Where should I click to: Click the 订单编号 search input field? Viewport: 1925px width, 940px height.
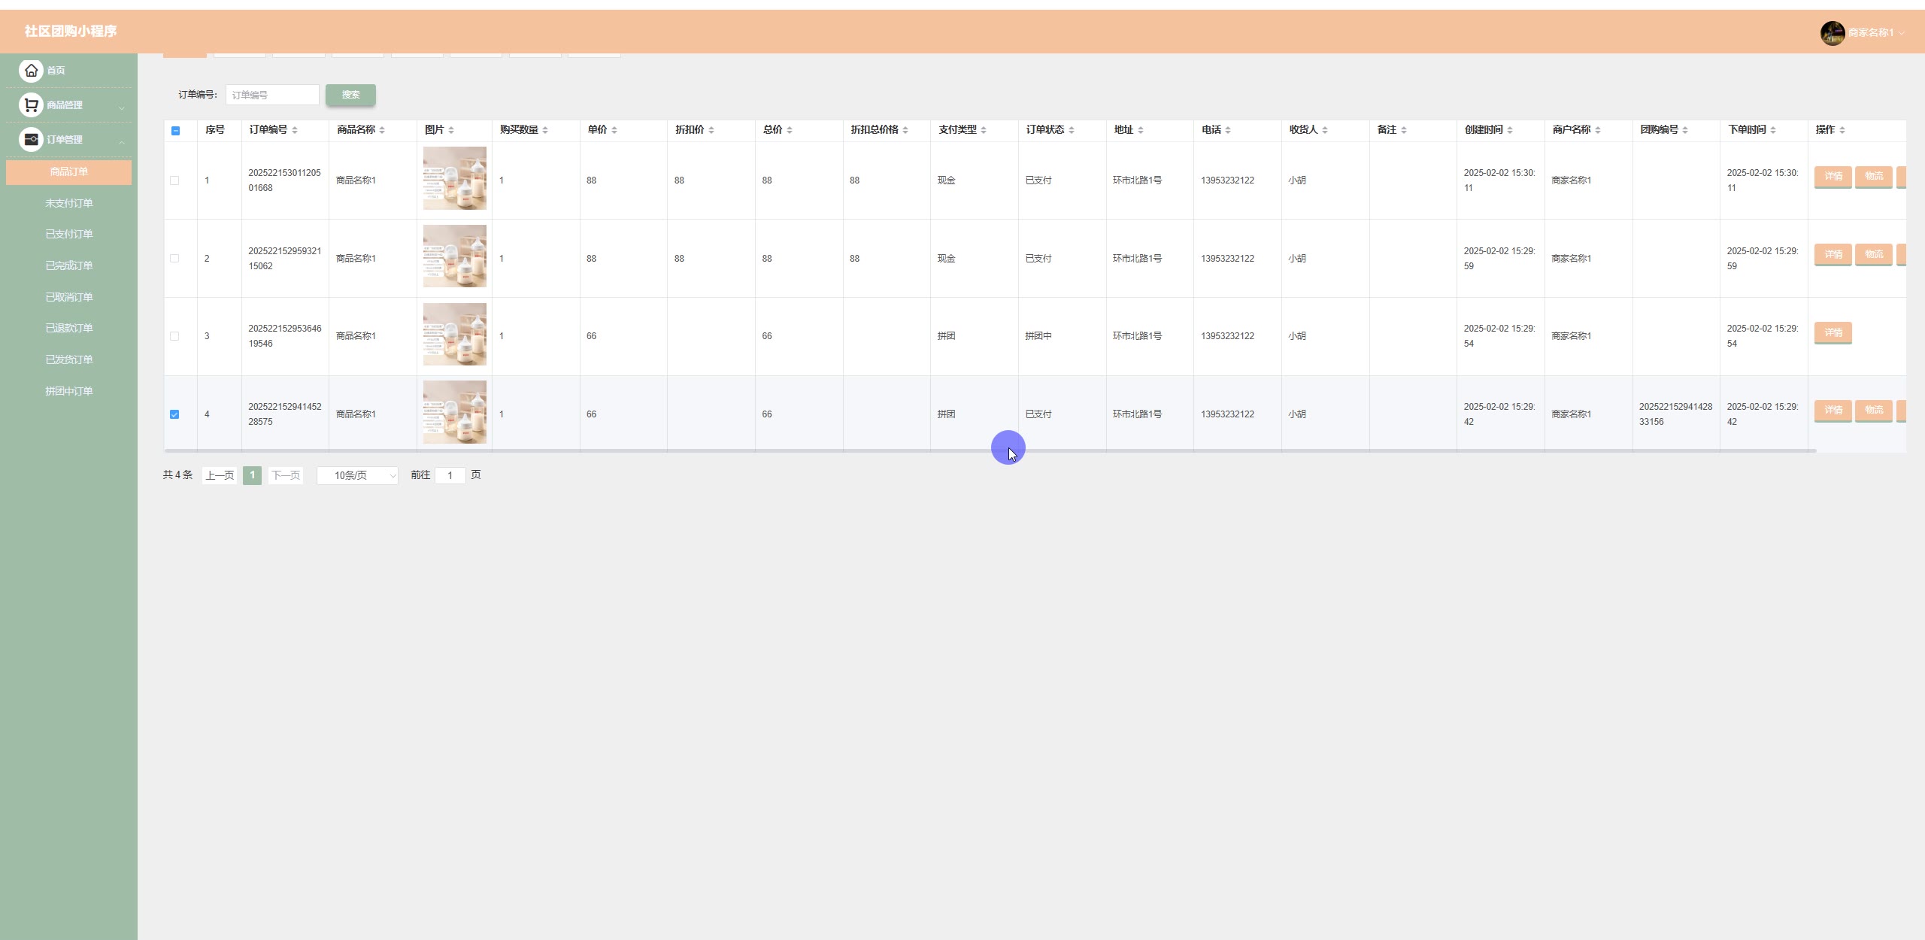[272, 95]
